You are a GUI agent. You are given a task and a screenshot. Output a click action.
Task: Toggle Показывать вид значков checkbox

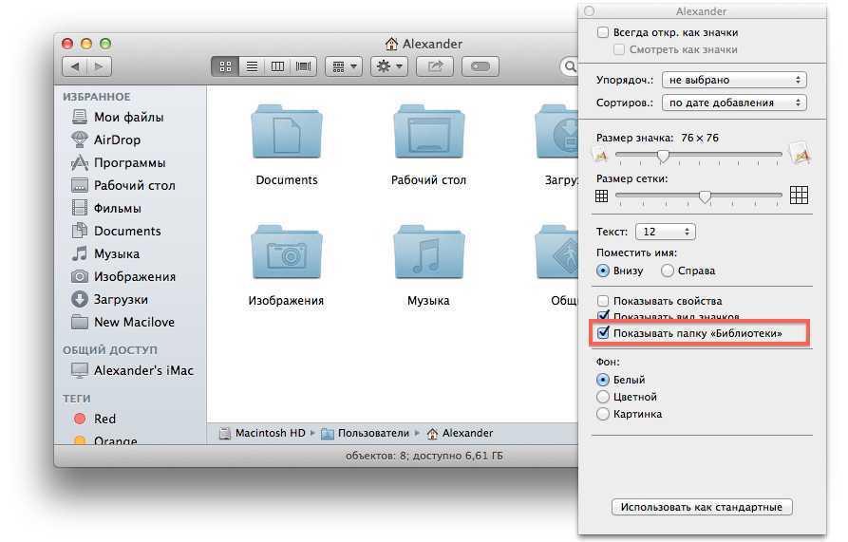point(602,315)
